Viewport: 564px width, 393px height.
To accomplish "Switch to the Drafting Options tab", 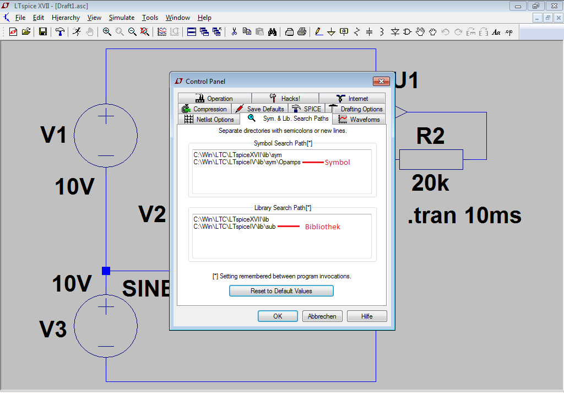I will pyautogui.click(x=356, y=109).
